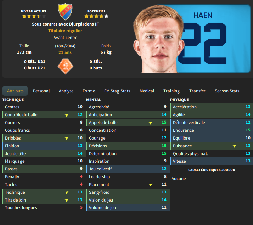This screenshot has height=225, width=253.
Task: Click the yellow arrow beside Placement
Action: click(151, 185)
